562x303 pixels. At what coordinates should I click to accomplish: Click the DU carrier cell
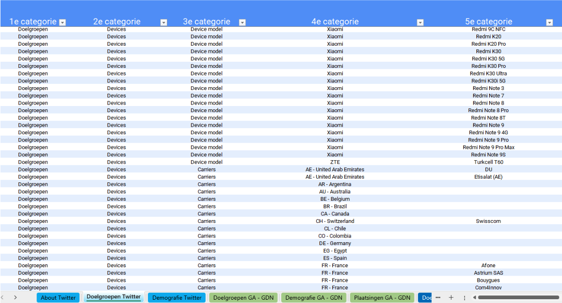[x=489, y=169]
